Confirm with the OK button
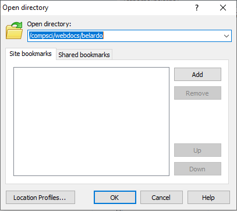Image resolution: width=237 pixels, height=211 pixels. pos(115,198)
